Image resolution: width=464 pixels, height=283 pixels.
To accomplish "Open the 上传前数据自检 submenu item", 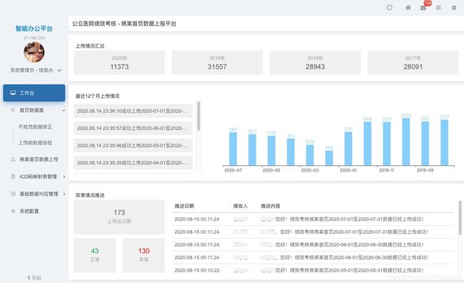I will (x=35, y=143).
